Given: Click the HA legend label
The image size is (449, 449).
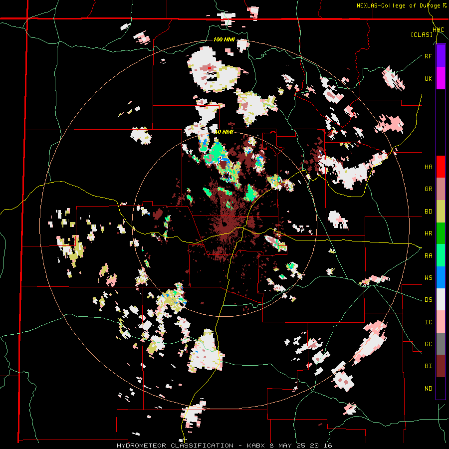Looking at the screenshot, I should pos(428,167).
